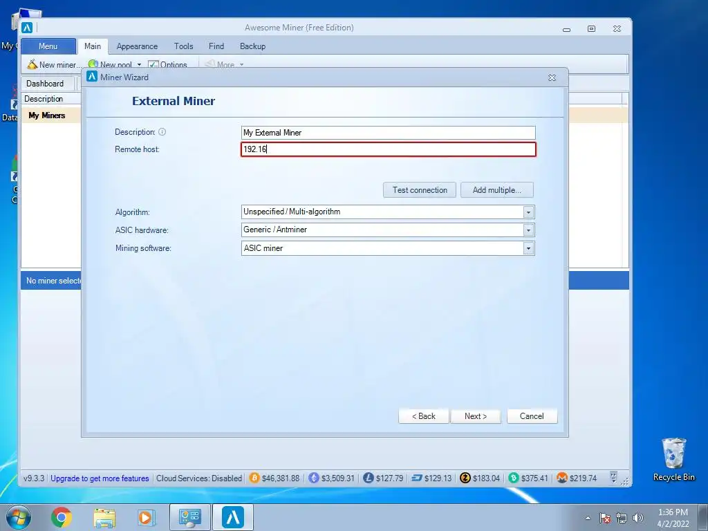
Task: Open the Windows Start menu
Action: coord(19,517)
